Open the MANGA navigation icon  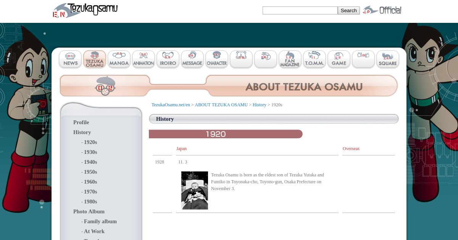119,59
